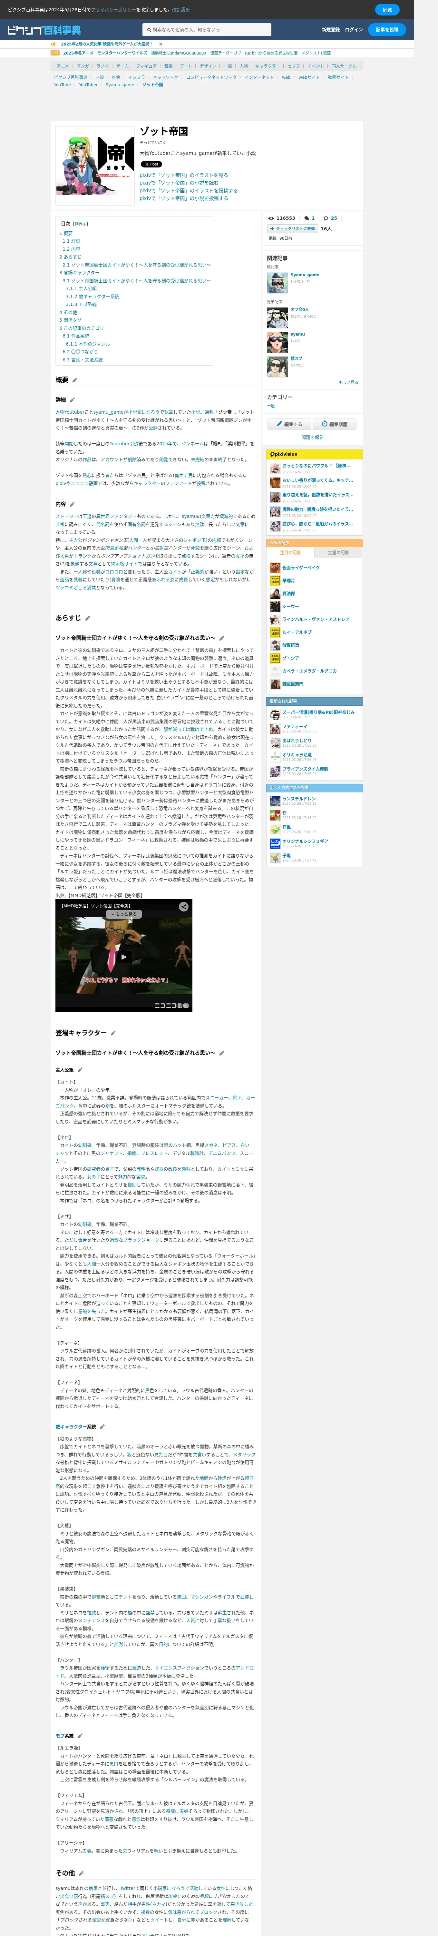The height and width of the screenshot is (1936, 438).
Task: Open the 同人サークル category tab
Action: pos(344,66)
